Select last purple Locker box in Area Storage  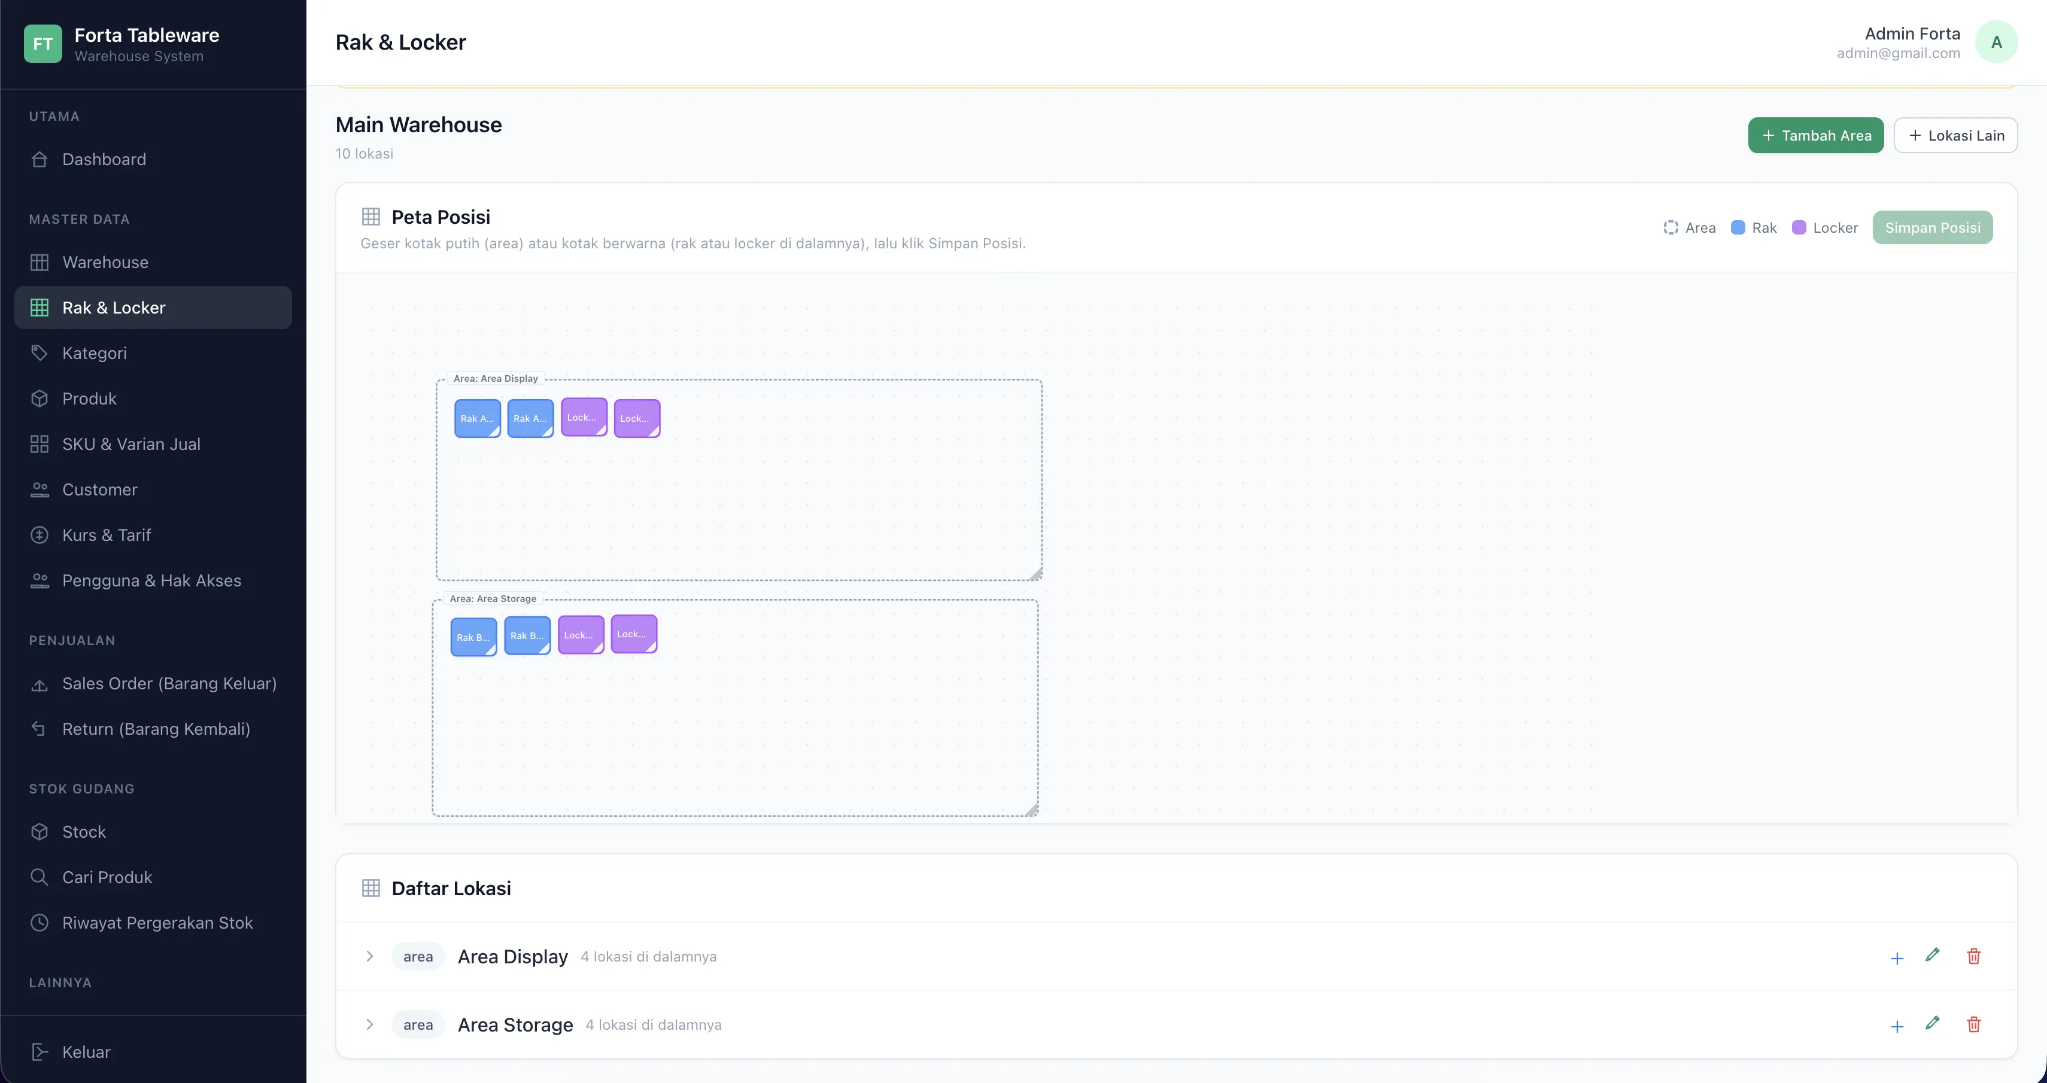pyautogui.click(x=634, y=634)
